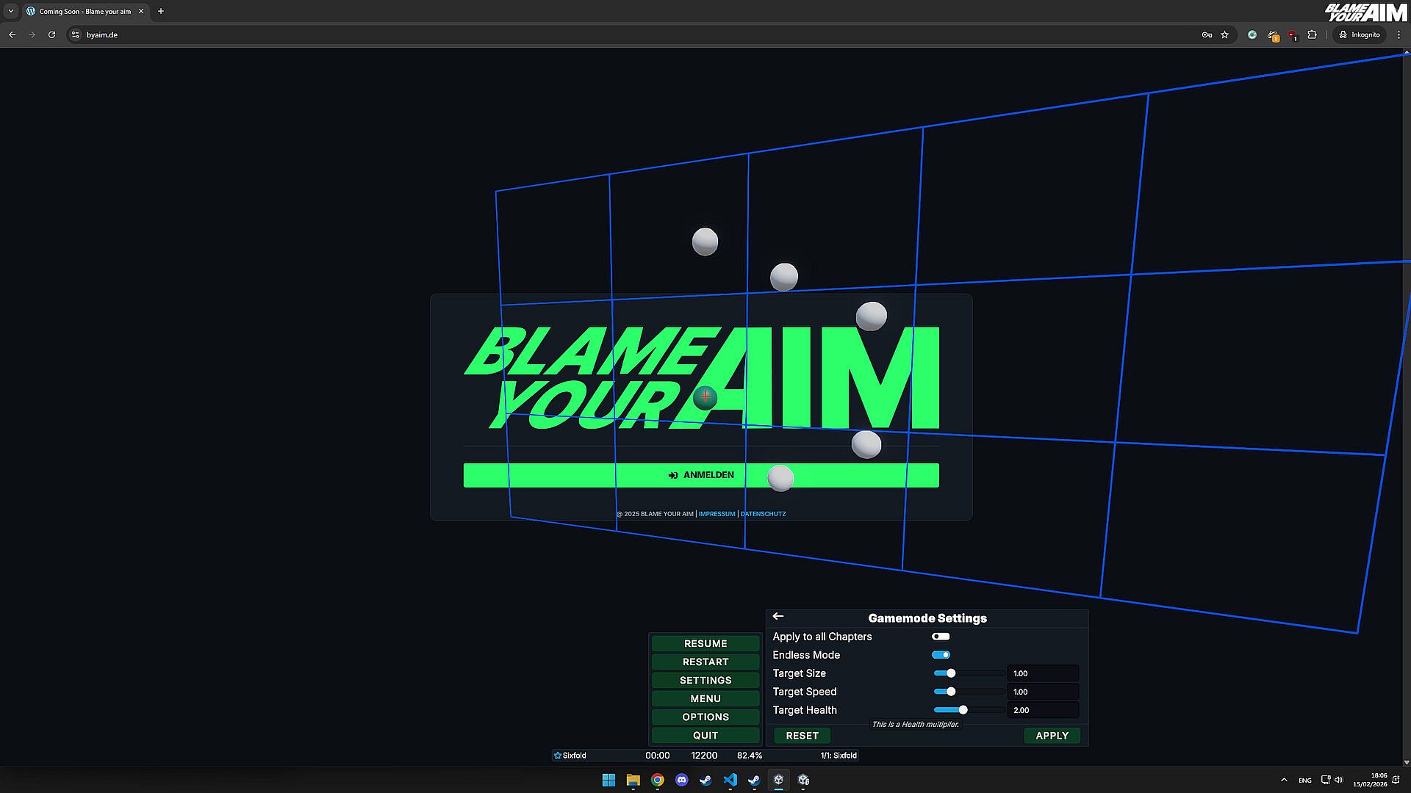The width and height of the screenshot is (1411, 793).
Task: Bookmark this page with the star icon
Action: coord(1224,35)
